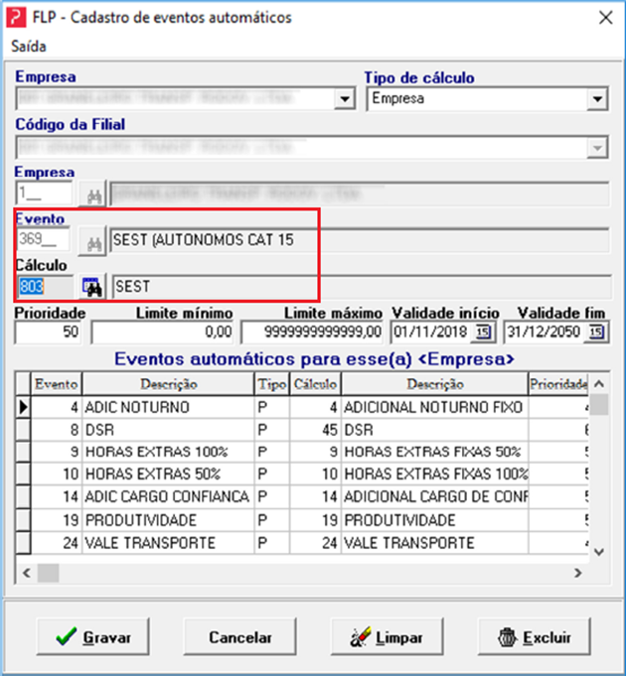This screenshot has width=626, height=676.
Task: Click the Empresa code input field
Action: (44, 194)
